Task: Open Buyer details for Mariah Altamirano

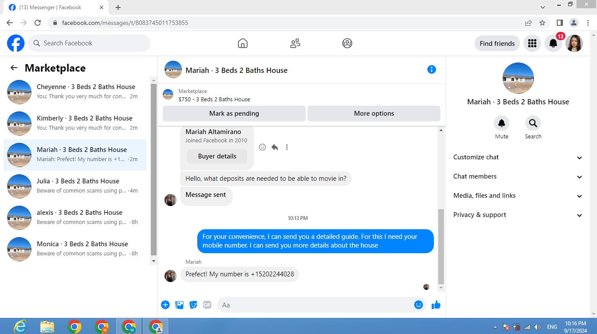Action: click(217, 156)
